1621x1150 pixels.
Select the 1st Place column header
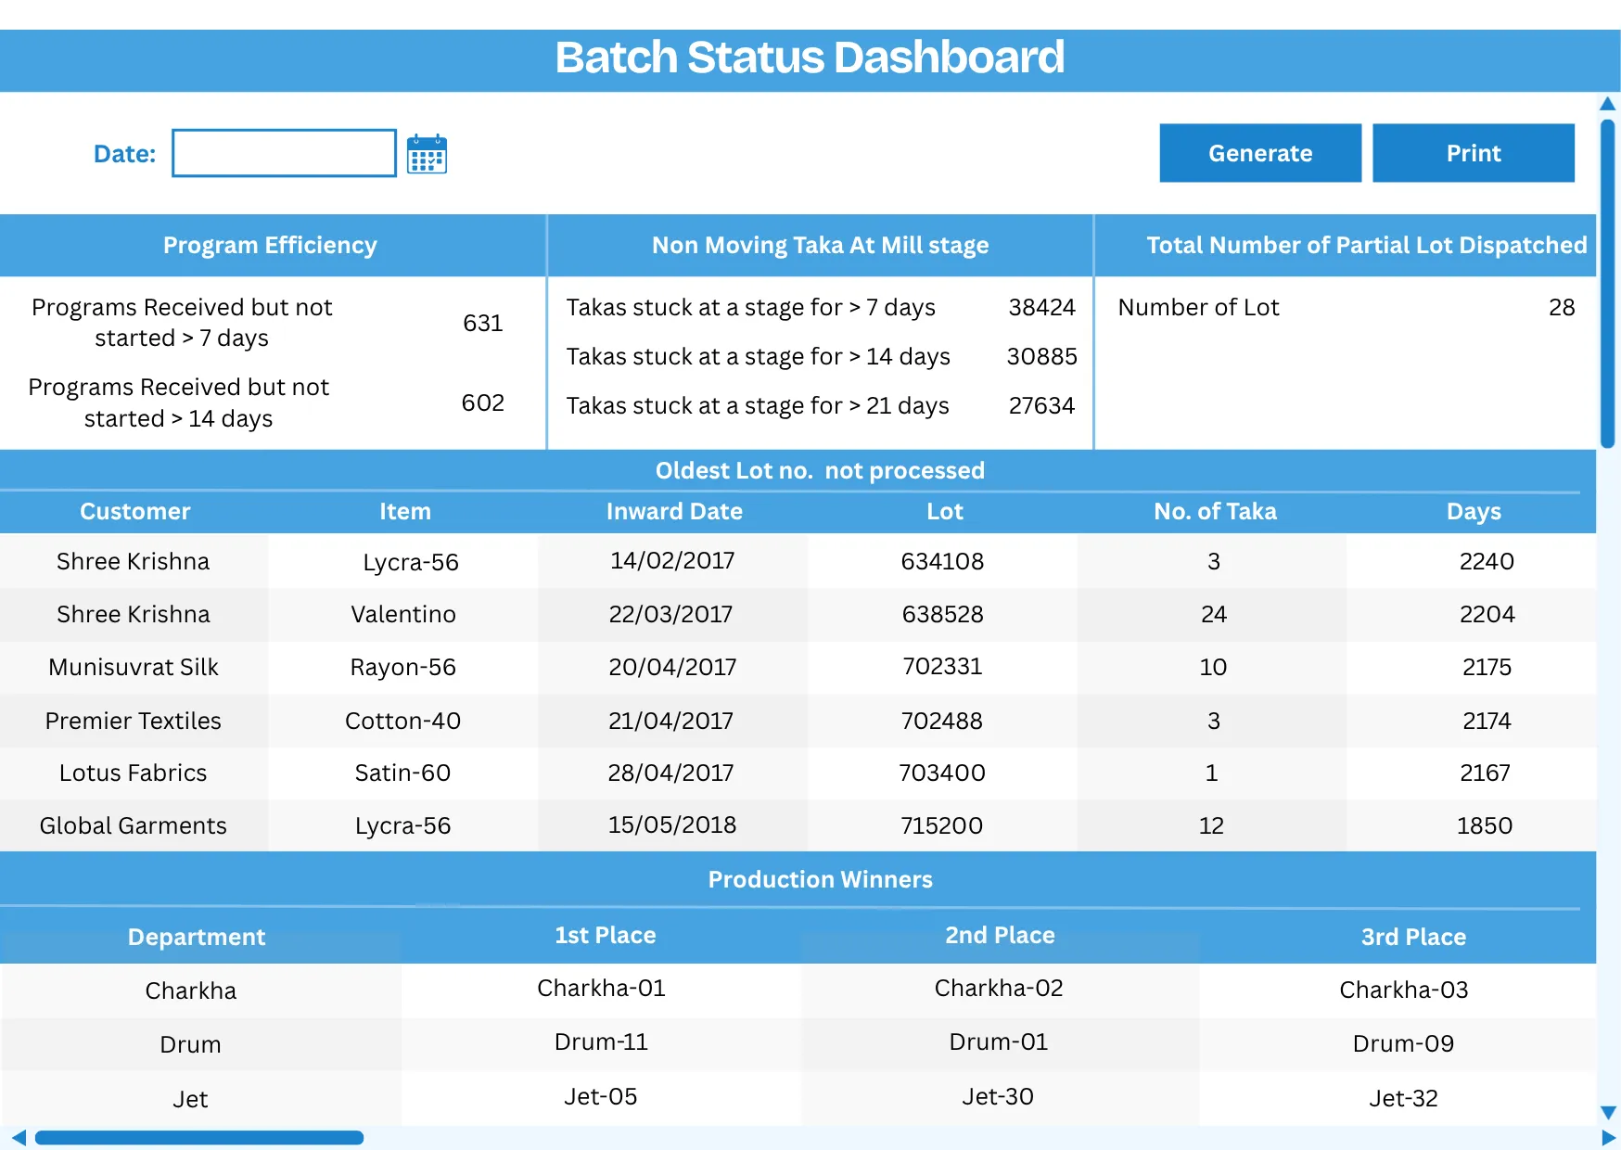point(606,935)
